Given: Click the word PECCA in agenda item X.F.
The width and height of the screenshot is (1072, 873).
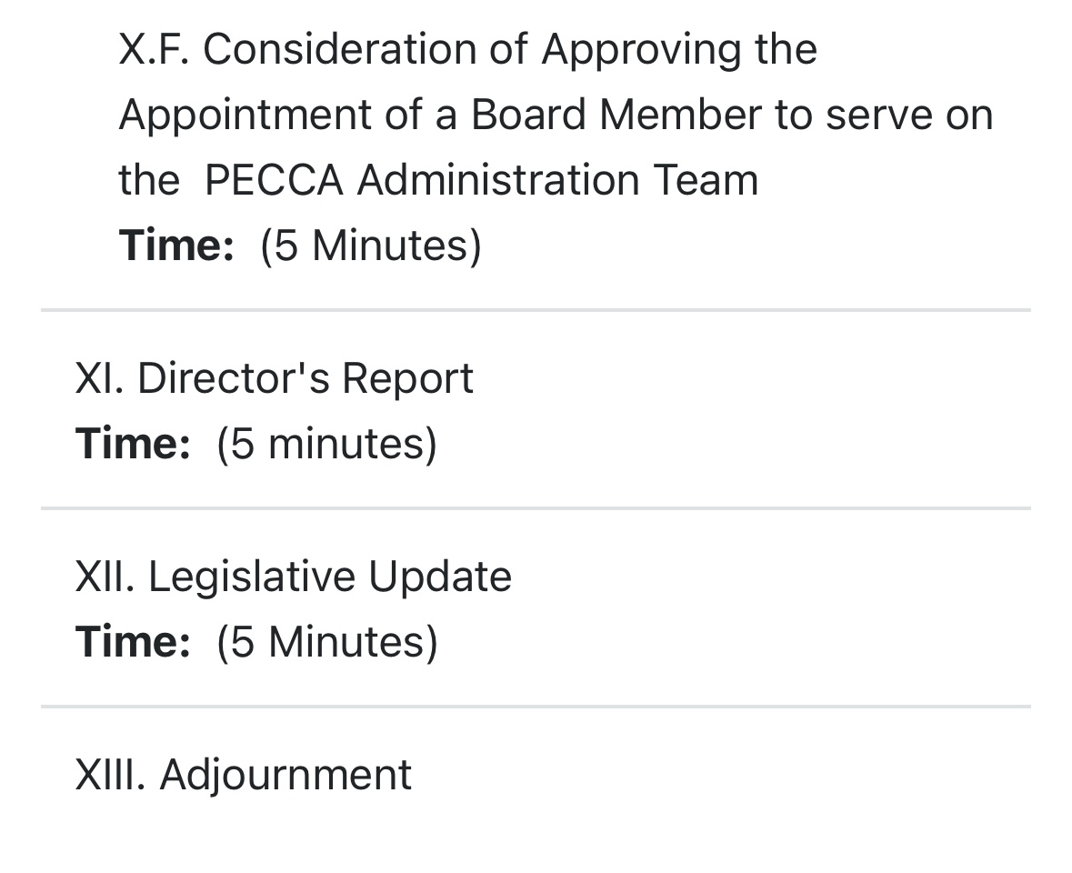Looking at the screenshot, I should click(x=274, y=180).
